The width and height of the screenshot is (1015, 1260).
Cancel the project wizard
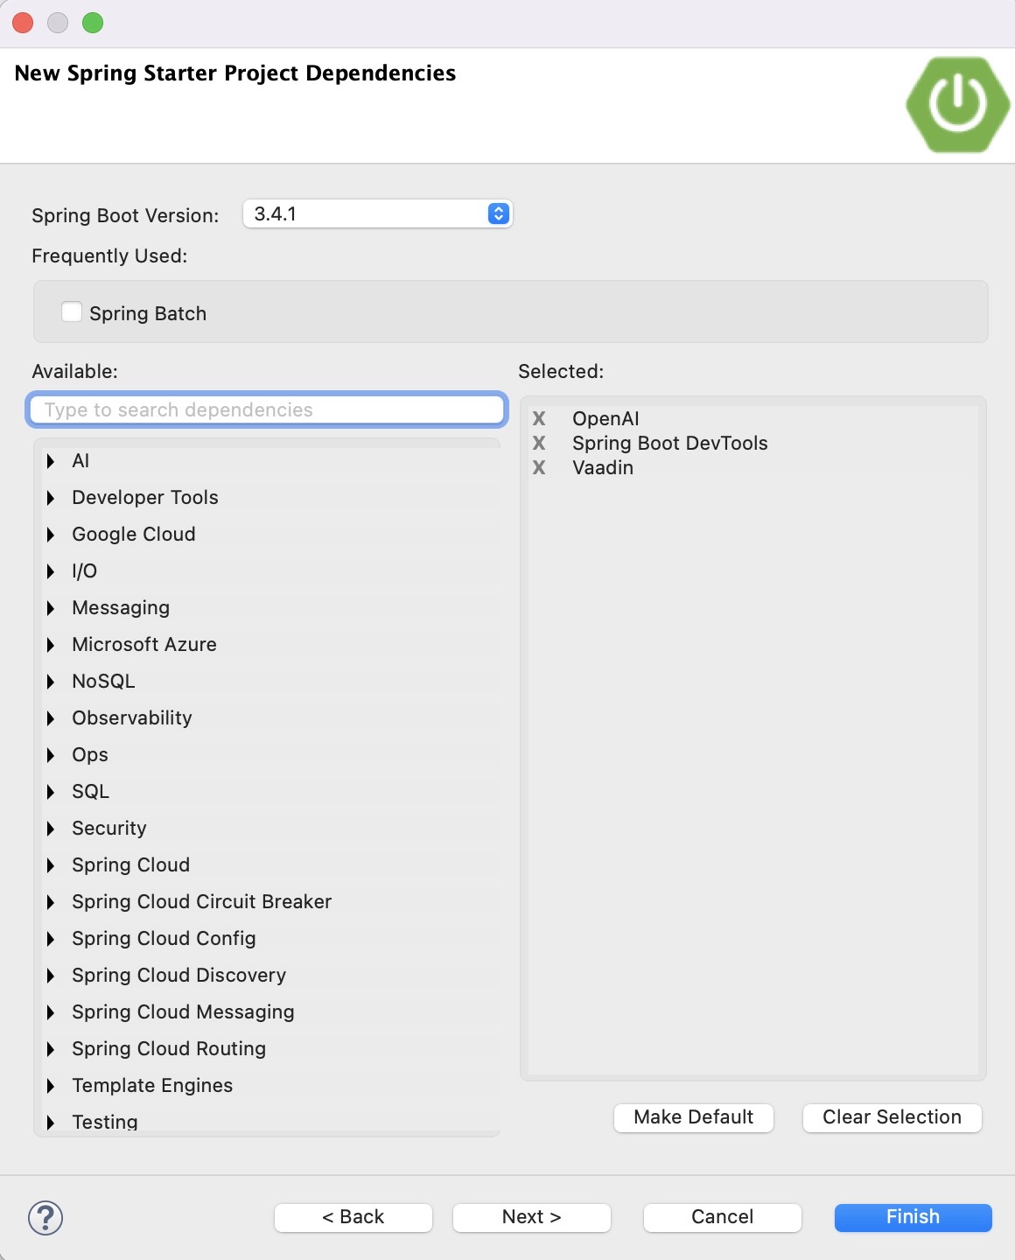click(723, 1217)
